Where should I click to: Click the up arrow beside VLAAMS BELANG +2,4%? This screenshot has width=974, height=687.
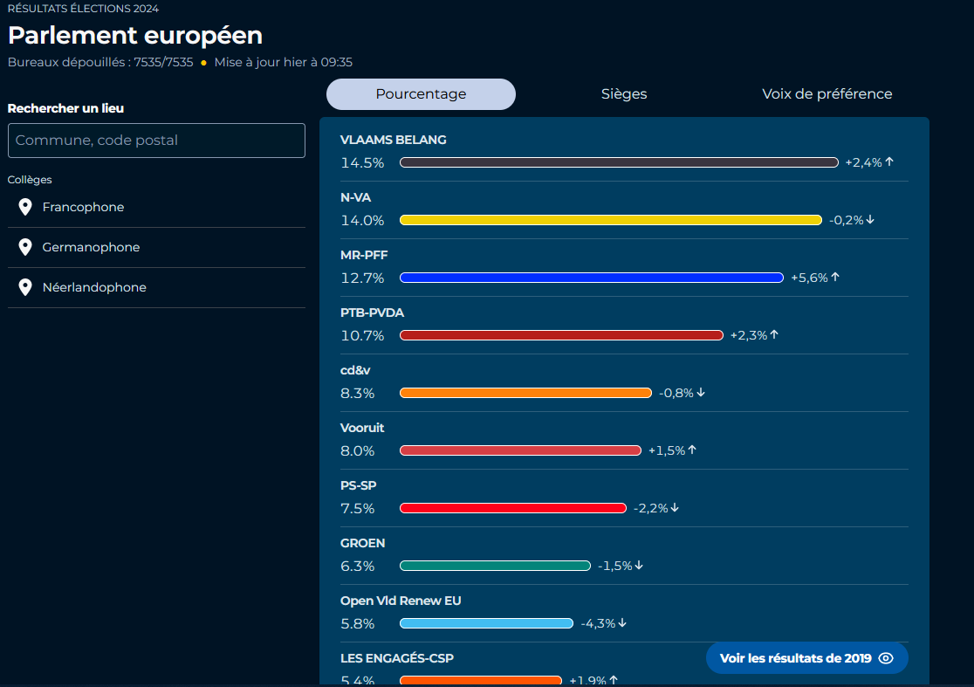click(x=889, y=161)
